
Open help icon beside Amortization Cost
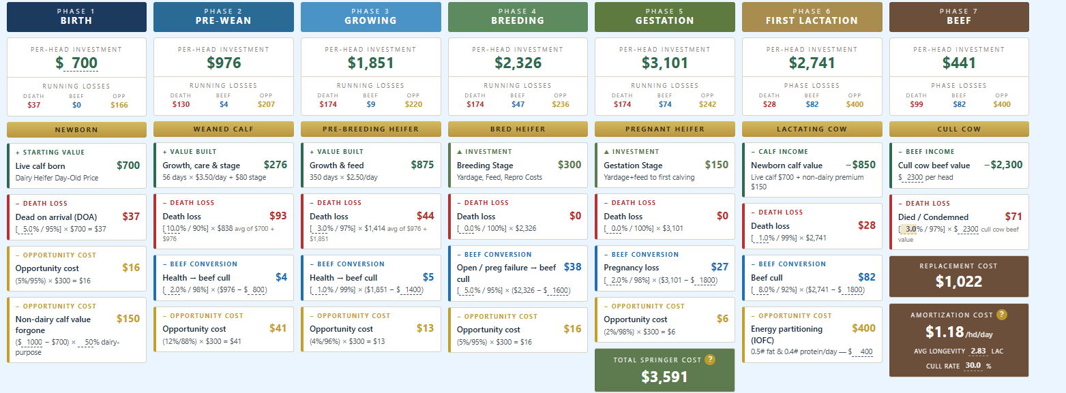[x=1002, y=315]
